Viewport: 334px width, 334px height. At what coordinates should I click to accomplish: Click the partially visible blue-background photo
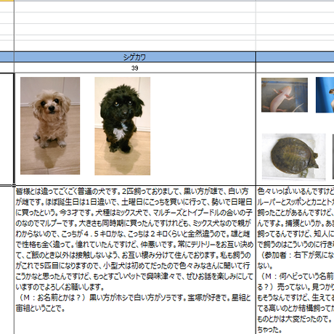[325, 95]
